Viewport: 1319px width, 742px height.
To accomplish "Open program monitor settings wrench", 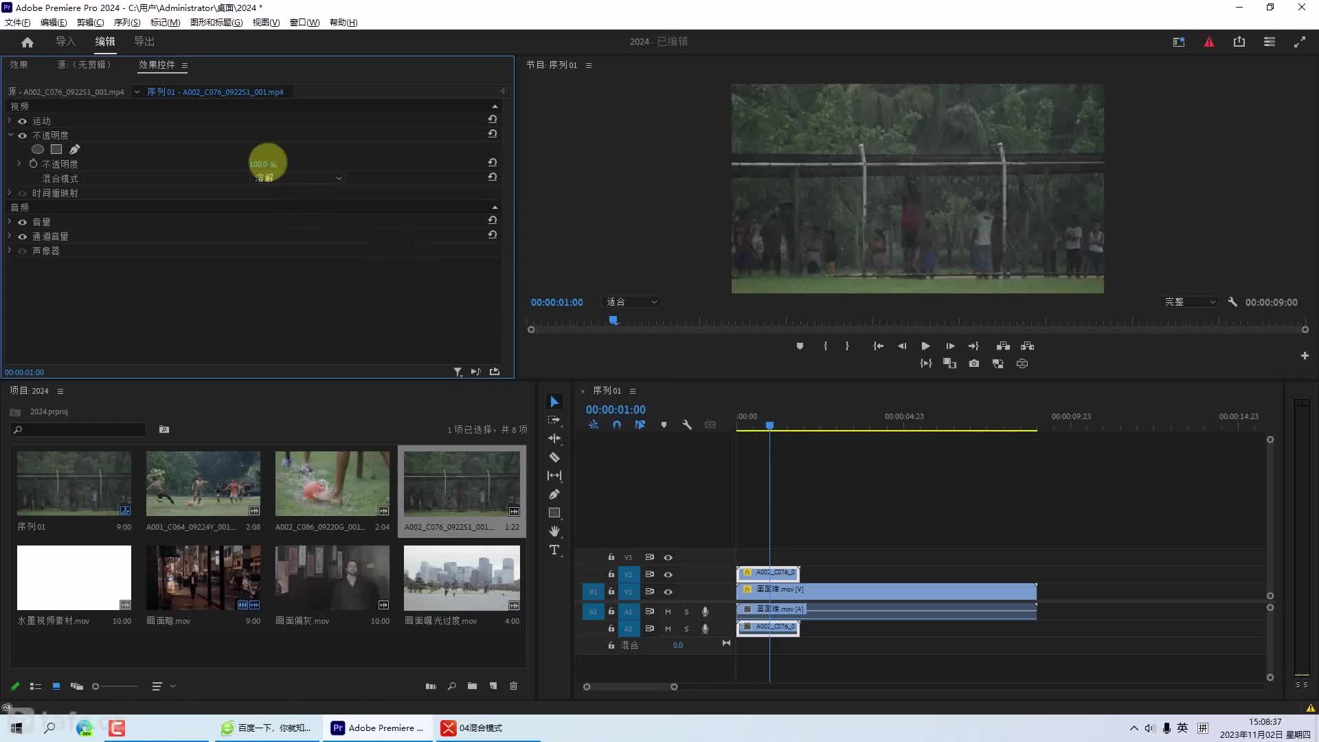I will (x=1232, y=302).
